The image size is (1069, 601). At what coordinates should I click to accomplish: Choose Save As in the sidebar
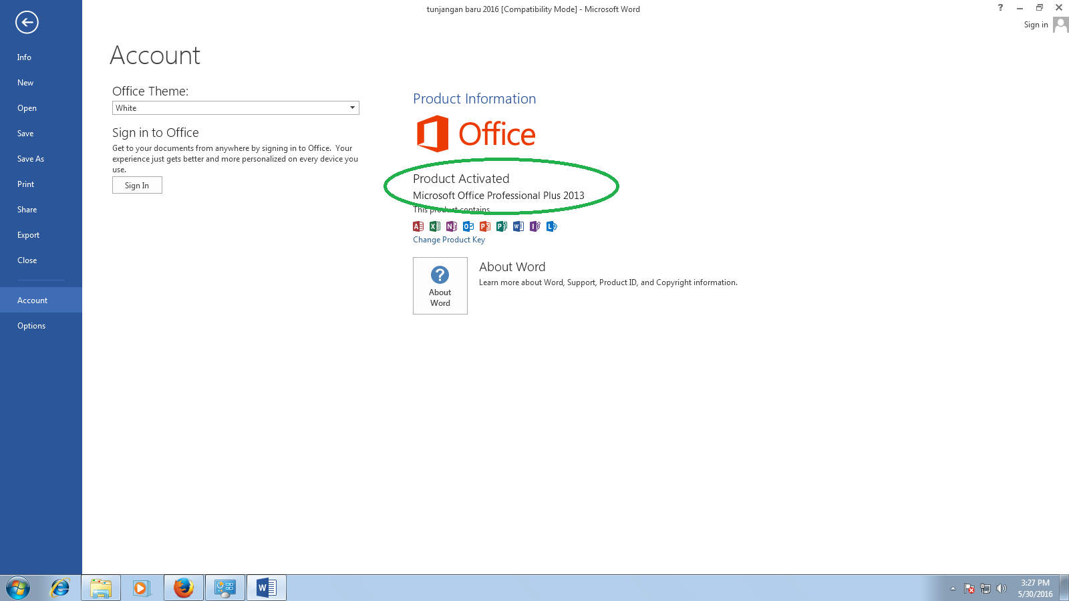click(41, 159)
